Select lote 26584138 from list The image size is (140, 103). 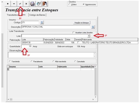click(x=80, y=43)
